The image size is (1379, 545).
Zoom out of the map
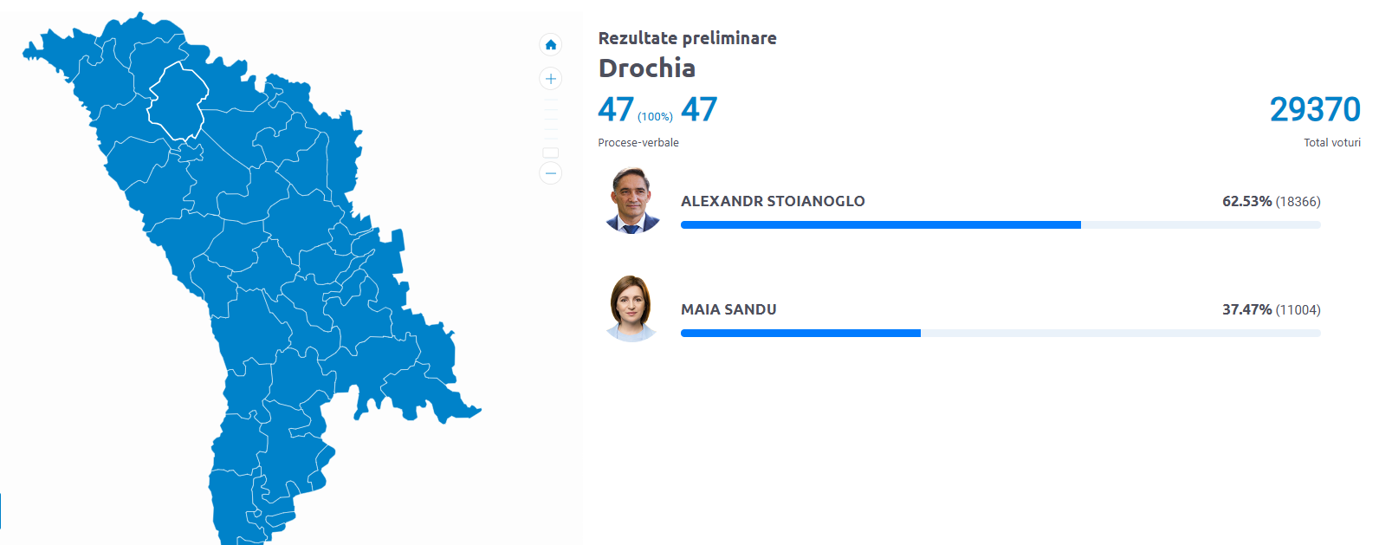coord(550,173)
